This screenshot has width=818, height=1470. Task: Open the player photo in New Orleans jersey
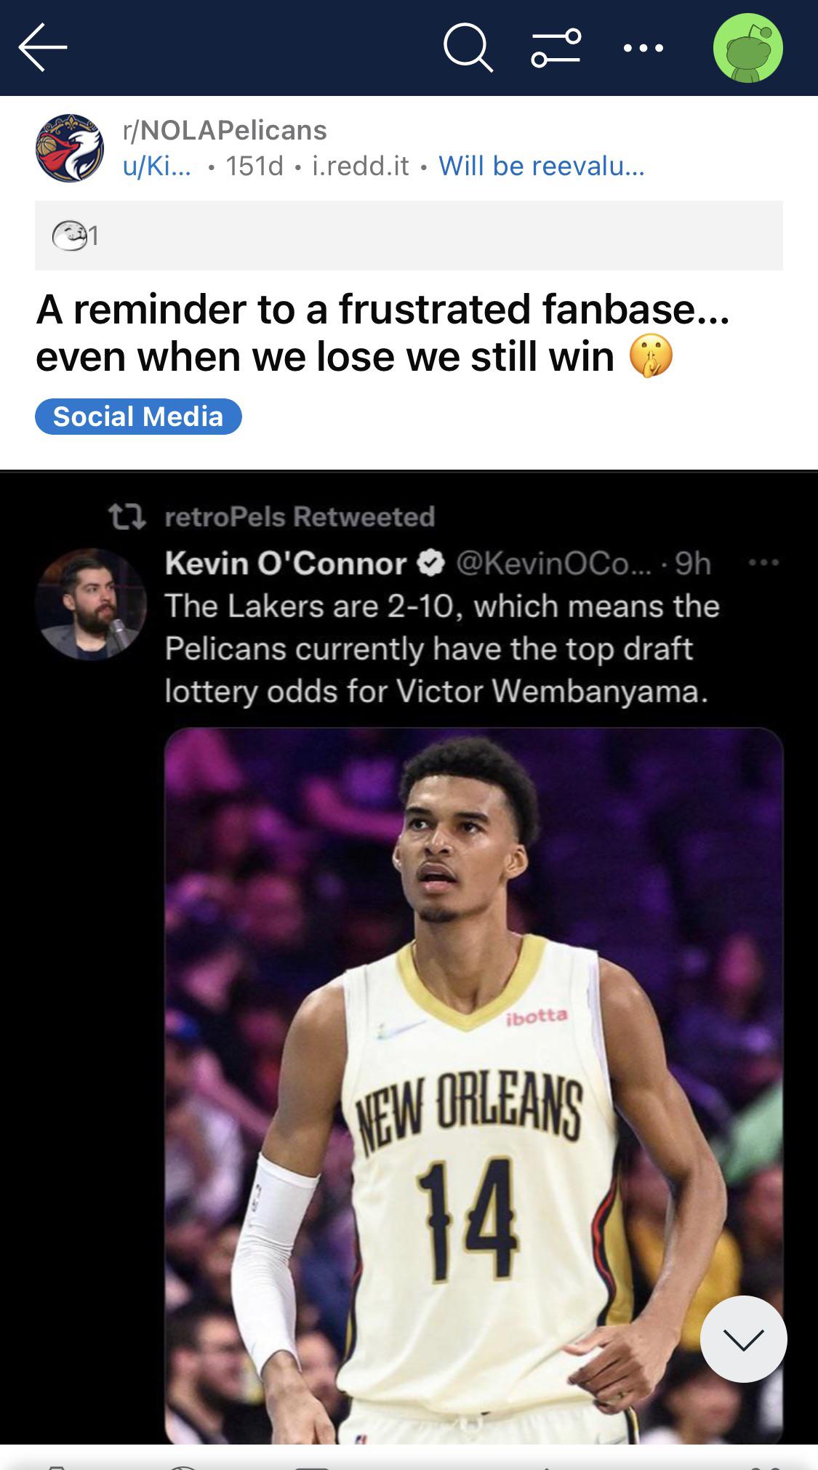pyautogui.click(x=473, y=1083)
